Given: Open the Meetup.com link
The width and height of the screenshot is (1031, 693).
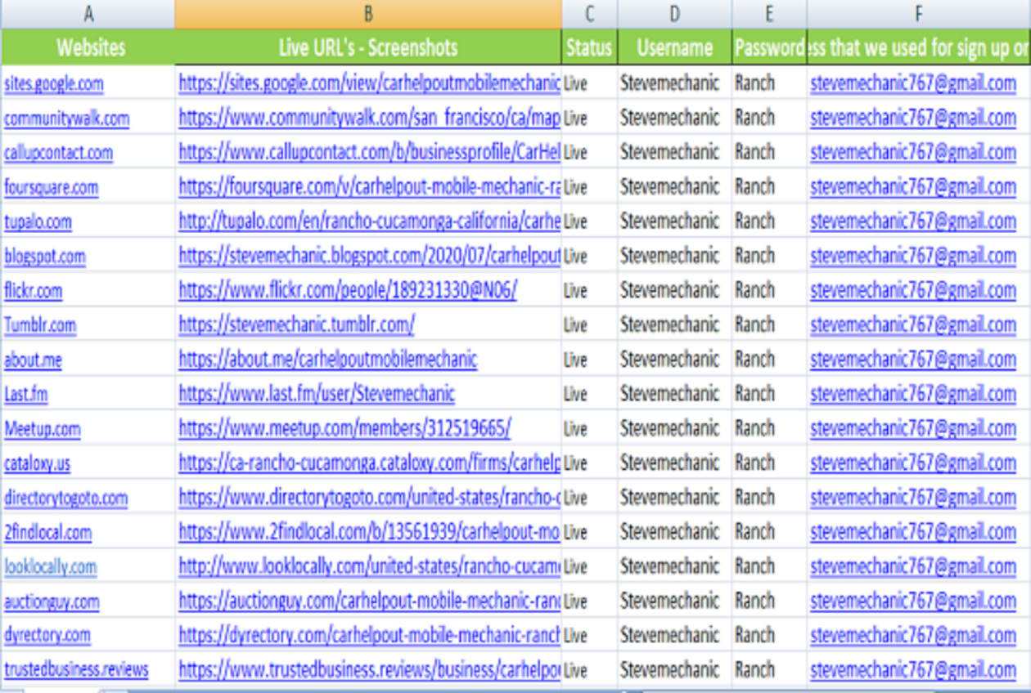Looking at the screenshot, I should pyautogui.click(x=43, y=429).
